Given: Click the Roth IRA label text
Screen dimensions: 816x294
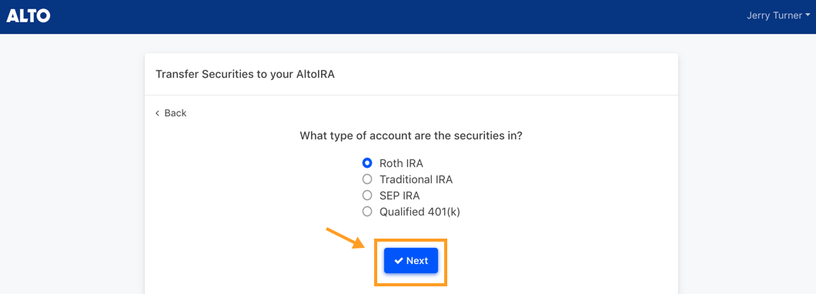Looking at the screenshot, I should tap(401, 163).
